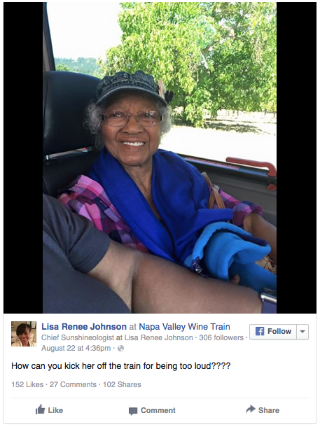The height and width of the screenshot is (427, 320).
Task: Click the post caption text
Action: [x=121, y=365]
